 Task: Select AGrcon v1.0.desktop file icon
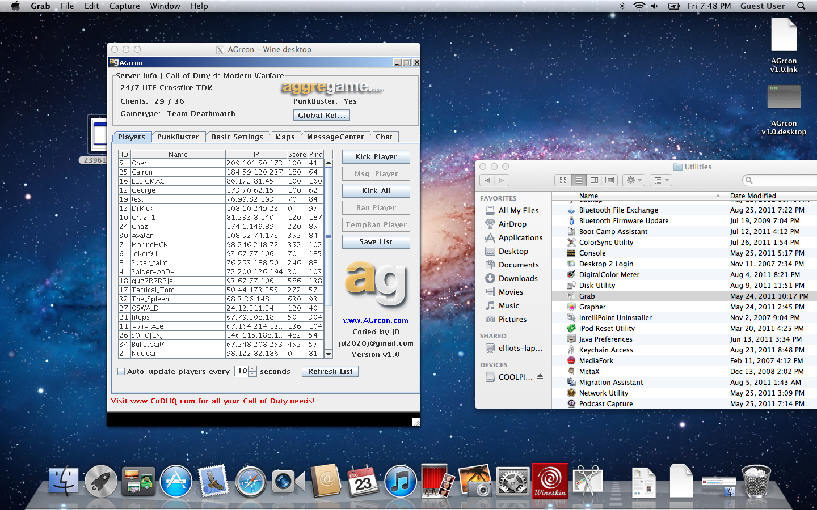[x=784, y=110]
